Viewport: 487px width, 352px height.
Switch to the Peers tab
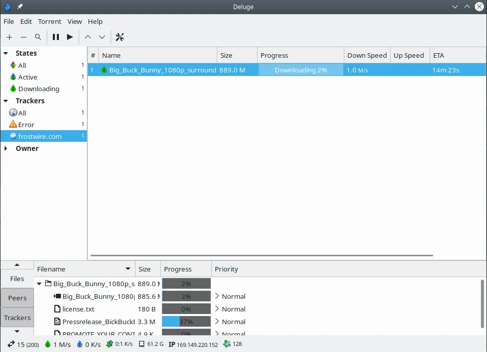coord(17,298)
